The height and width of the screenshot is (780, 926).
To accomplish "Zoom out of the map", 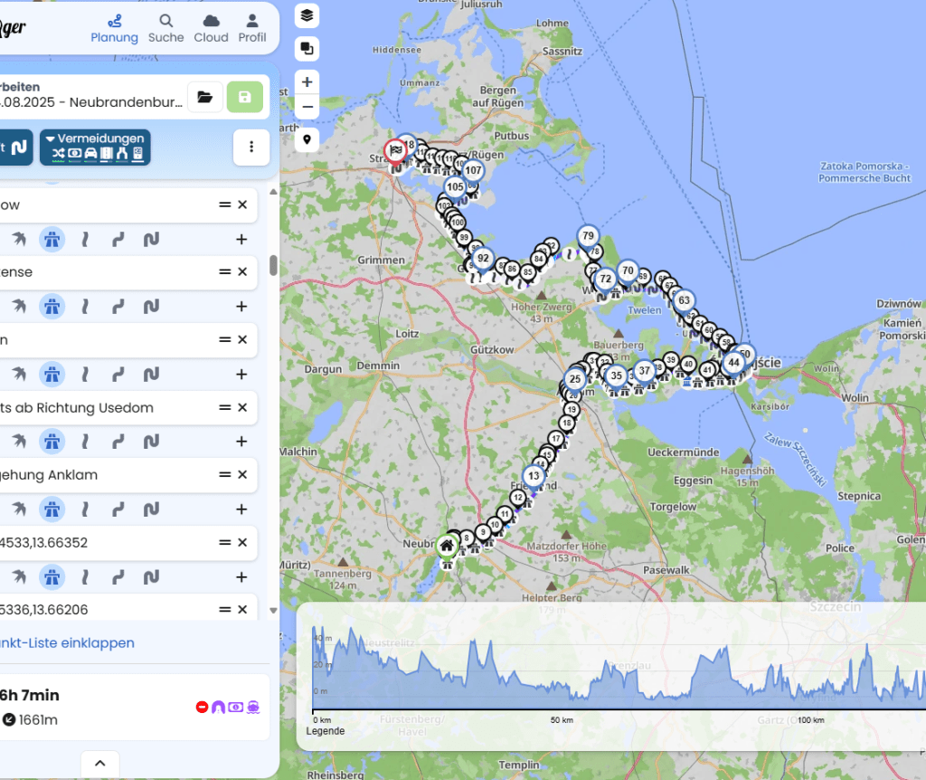I will coord(307,107).
